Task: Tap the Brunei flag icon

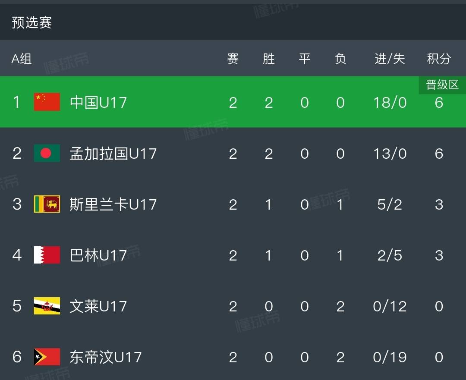Action: [x=47, y=306]
